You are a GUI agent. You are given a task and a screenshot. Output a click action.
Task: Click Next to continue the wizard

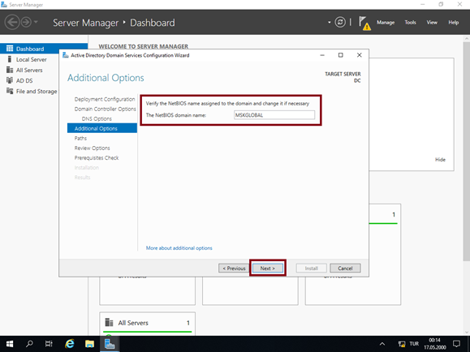coord(267,268)
